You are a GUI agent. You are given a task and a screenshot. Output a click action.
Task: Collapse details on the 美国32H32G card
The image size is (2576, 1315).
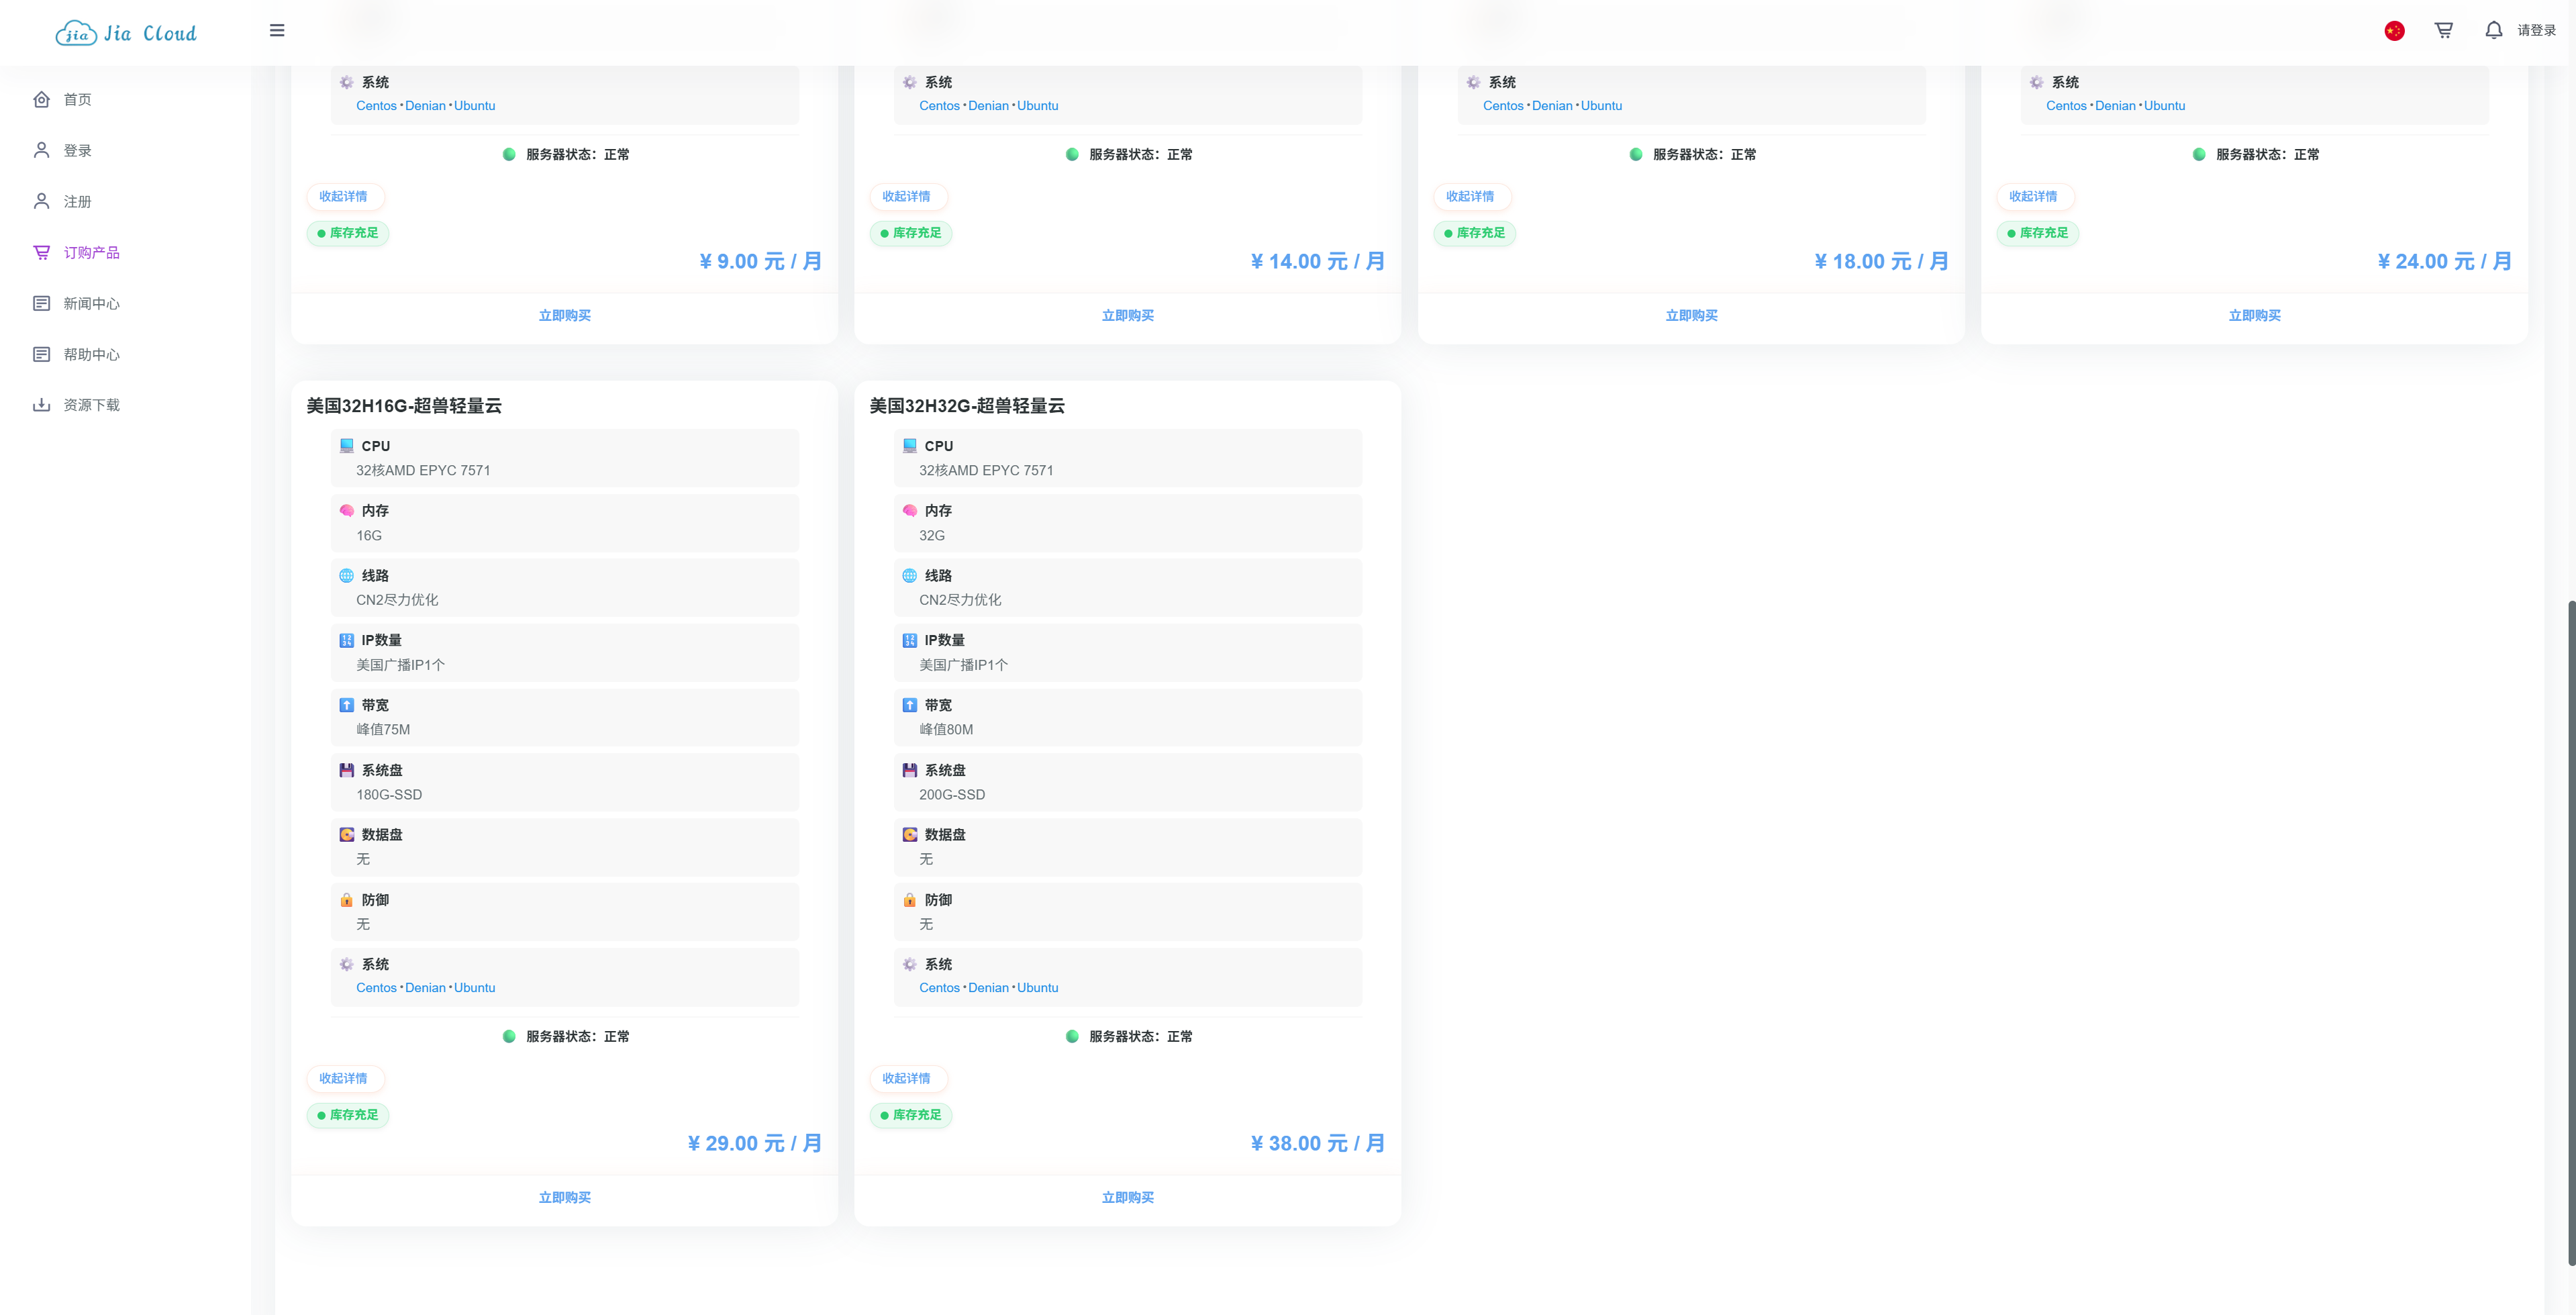pyautogui.click(x=906, y=1078)
